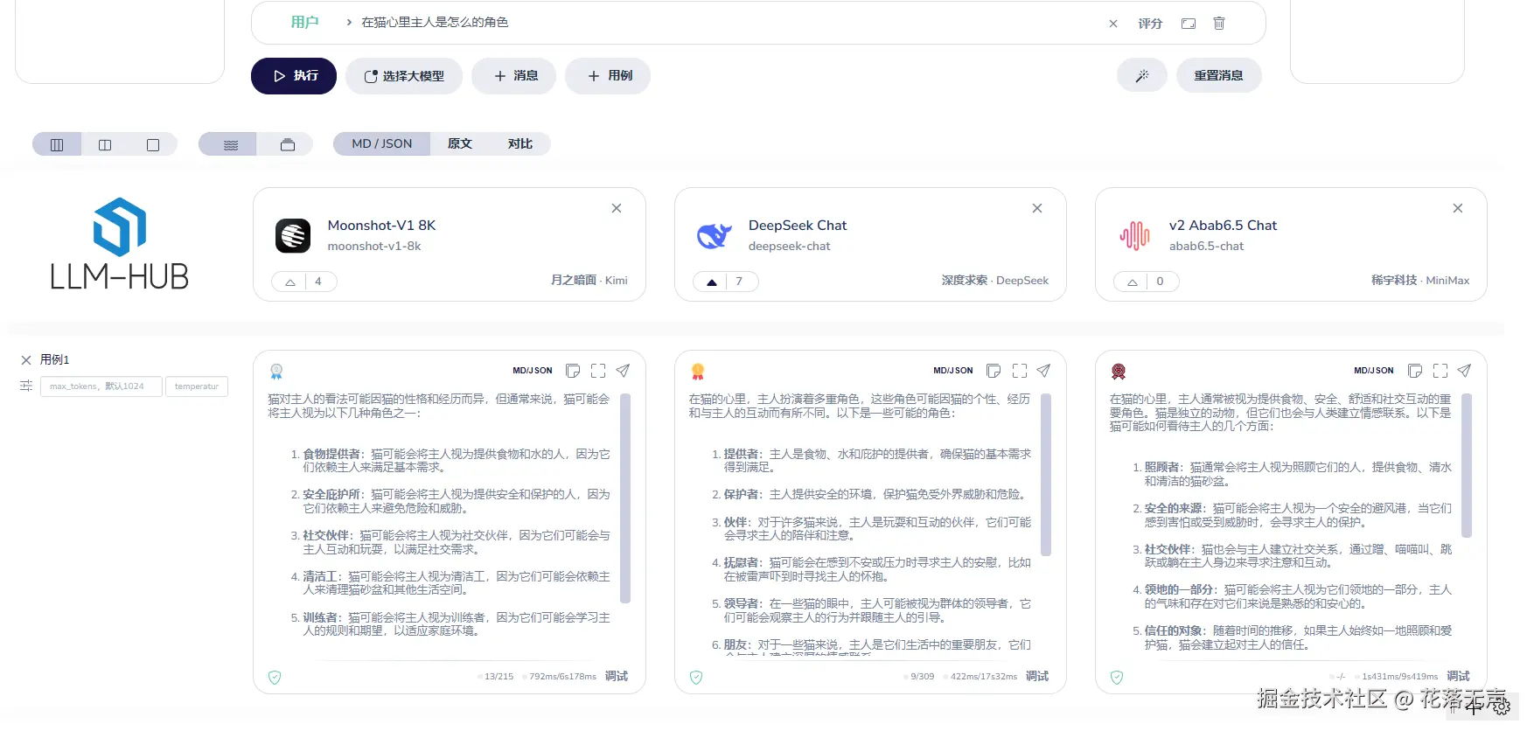Screen dimensions: 1527x731
Task: Copy the Moonshot response text
Action: click(573, 371)
